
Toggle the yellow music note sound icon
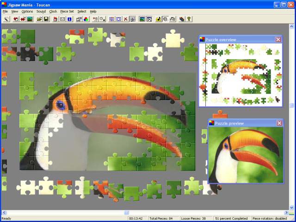tap(159, 19)
